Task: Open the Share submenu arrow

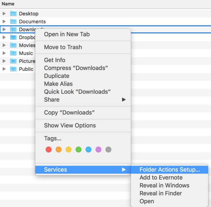Action: (124, 100)
